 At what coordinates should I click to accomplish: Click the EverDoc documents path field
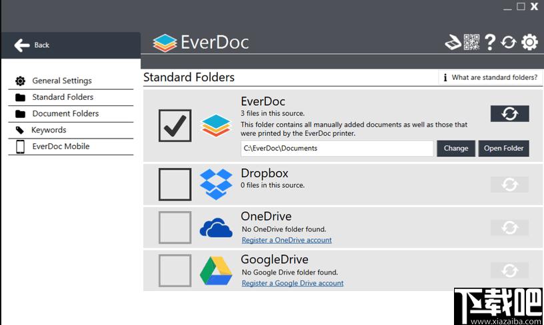(x=337, y=149)
